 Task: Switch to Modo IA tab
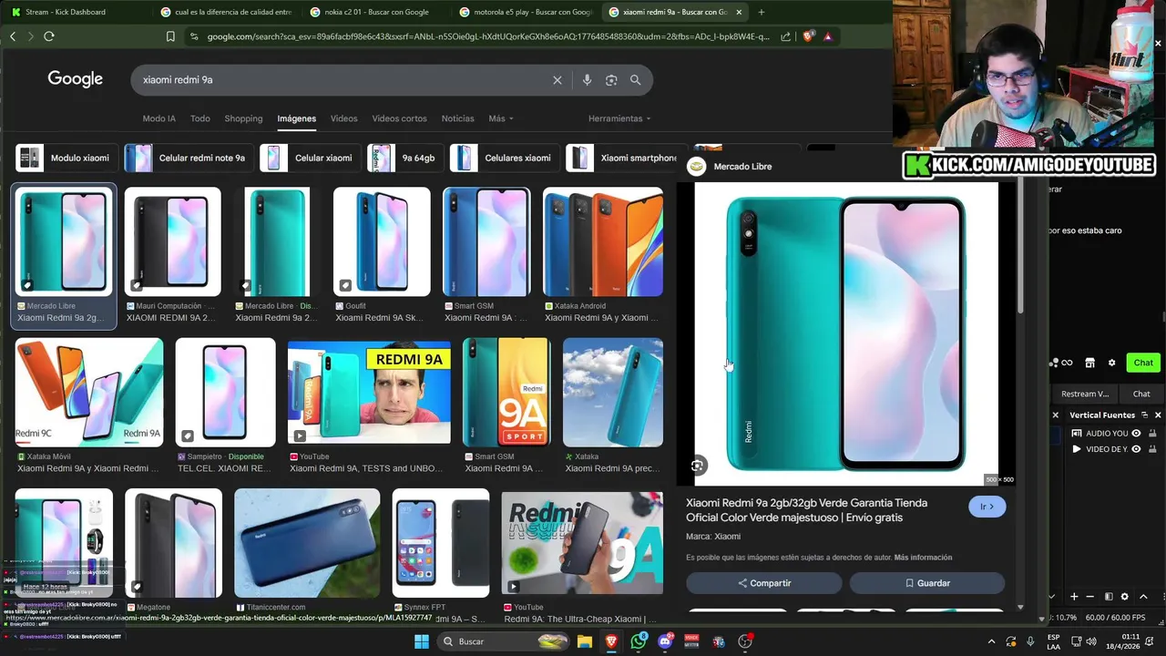(x=159, y=118)
